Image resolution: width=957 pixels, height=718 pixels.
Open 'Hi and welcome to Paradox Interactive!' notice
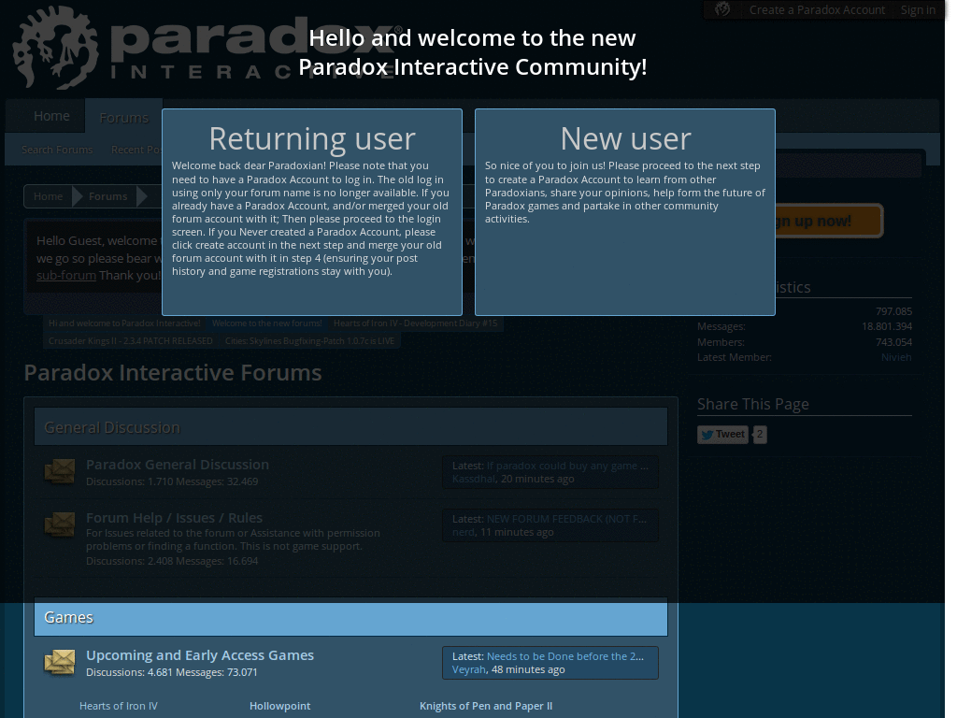tap(124, 323)
